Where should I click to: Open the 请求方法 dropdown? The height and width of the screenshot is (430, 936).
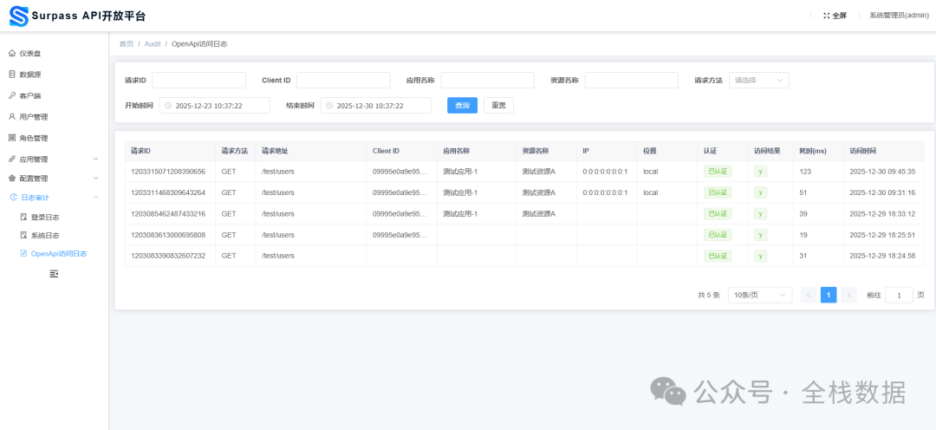[758, 81]
